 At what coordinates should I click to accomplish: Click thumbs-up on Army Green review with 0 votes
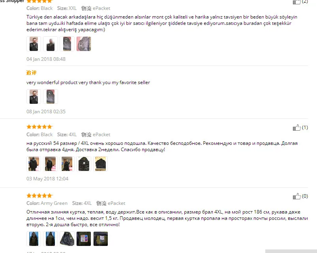coord(296,196)
